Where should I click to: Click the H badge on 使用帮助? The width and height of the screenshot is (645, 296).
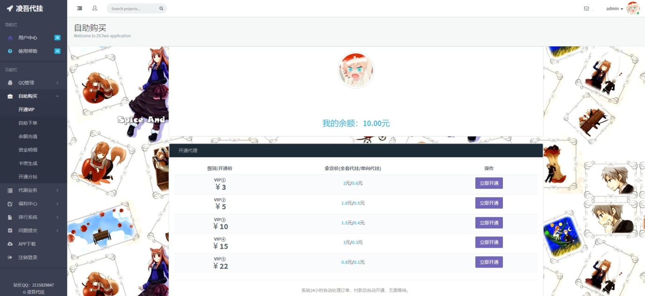57,51
